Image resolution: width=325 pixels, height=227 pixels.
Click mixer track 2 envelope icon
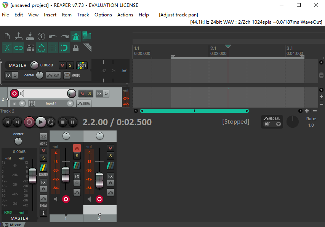[110, 192]
